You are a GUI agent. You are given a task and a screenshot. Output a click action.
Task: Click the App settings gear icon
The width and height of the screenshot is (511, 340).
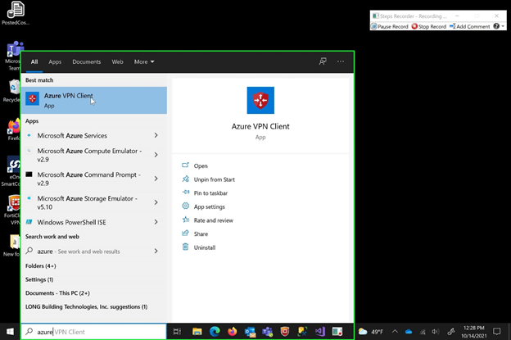click(185, 206)
